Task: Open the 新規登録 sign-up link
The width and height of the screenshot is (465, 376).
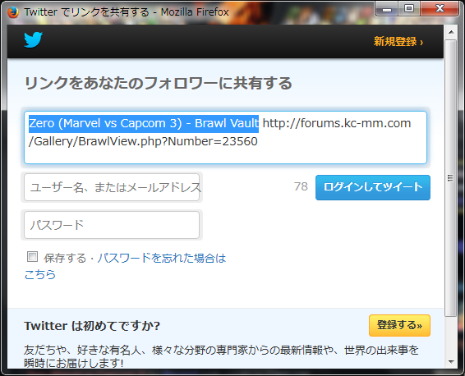Action: pyautogui.click(x=398, y=42)
